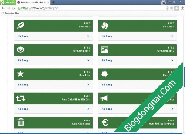Viewport: 185px width, 134px height.
Task: Click the picture icon on Bot Comment 2
Action: 105,50
